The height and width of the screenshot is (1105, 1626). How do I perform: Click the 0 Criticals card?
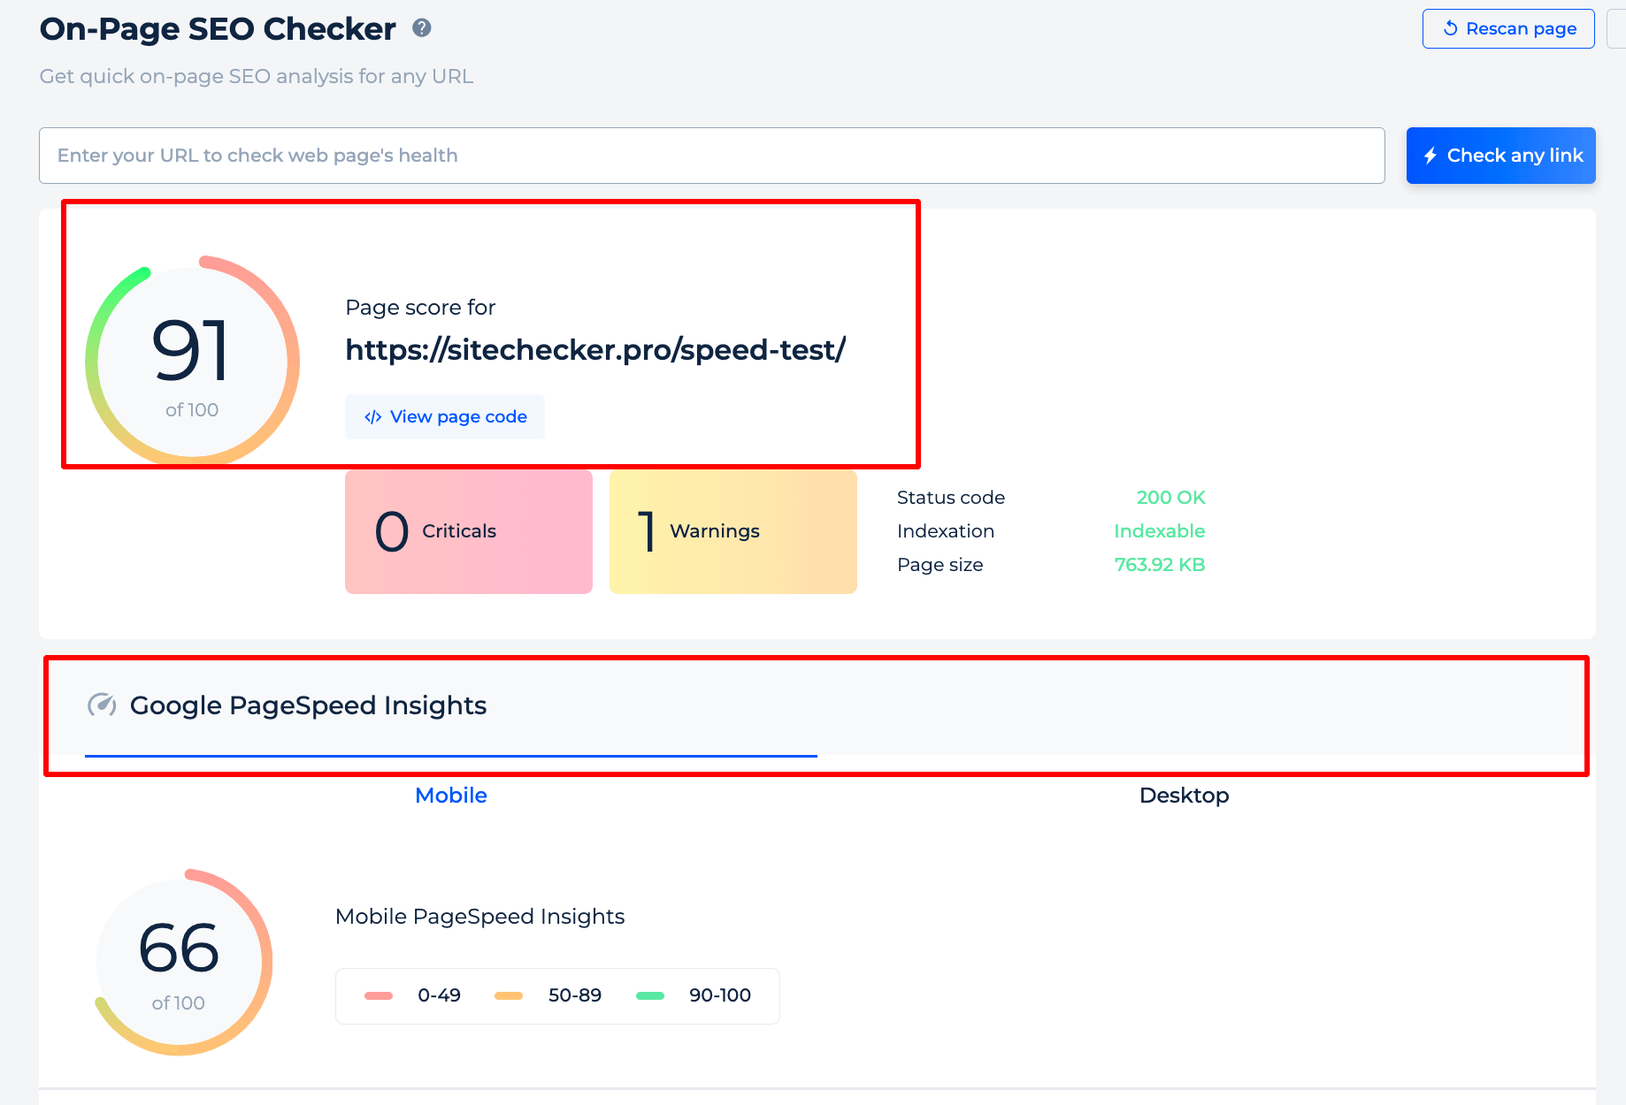(x=469, y=531)
